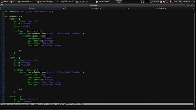Click "com.android.chrome" on line 32

pos(51,85)
